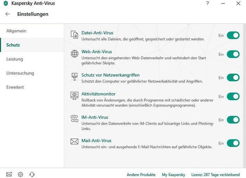Open the Aktivitätsmonitor settings link

[98, 94]
